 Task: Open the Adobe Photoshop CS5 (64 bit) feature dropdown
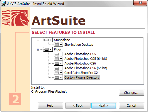58,59
